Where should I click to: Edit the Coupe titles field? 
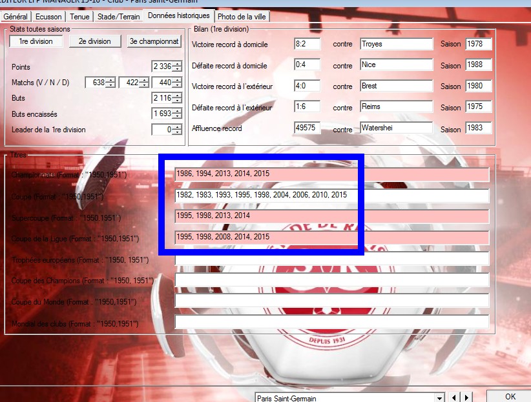pos(332,196)
